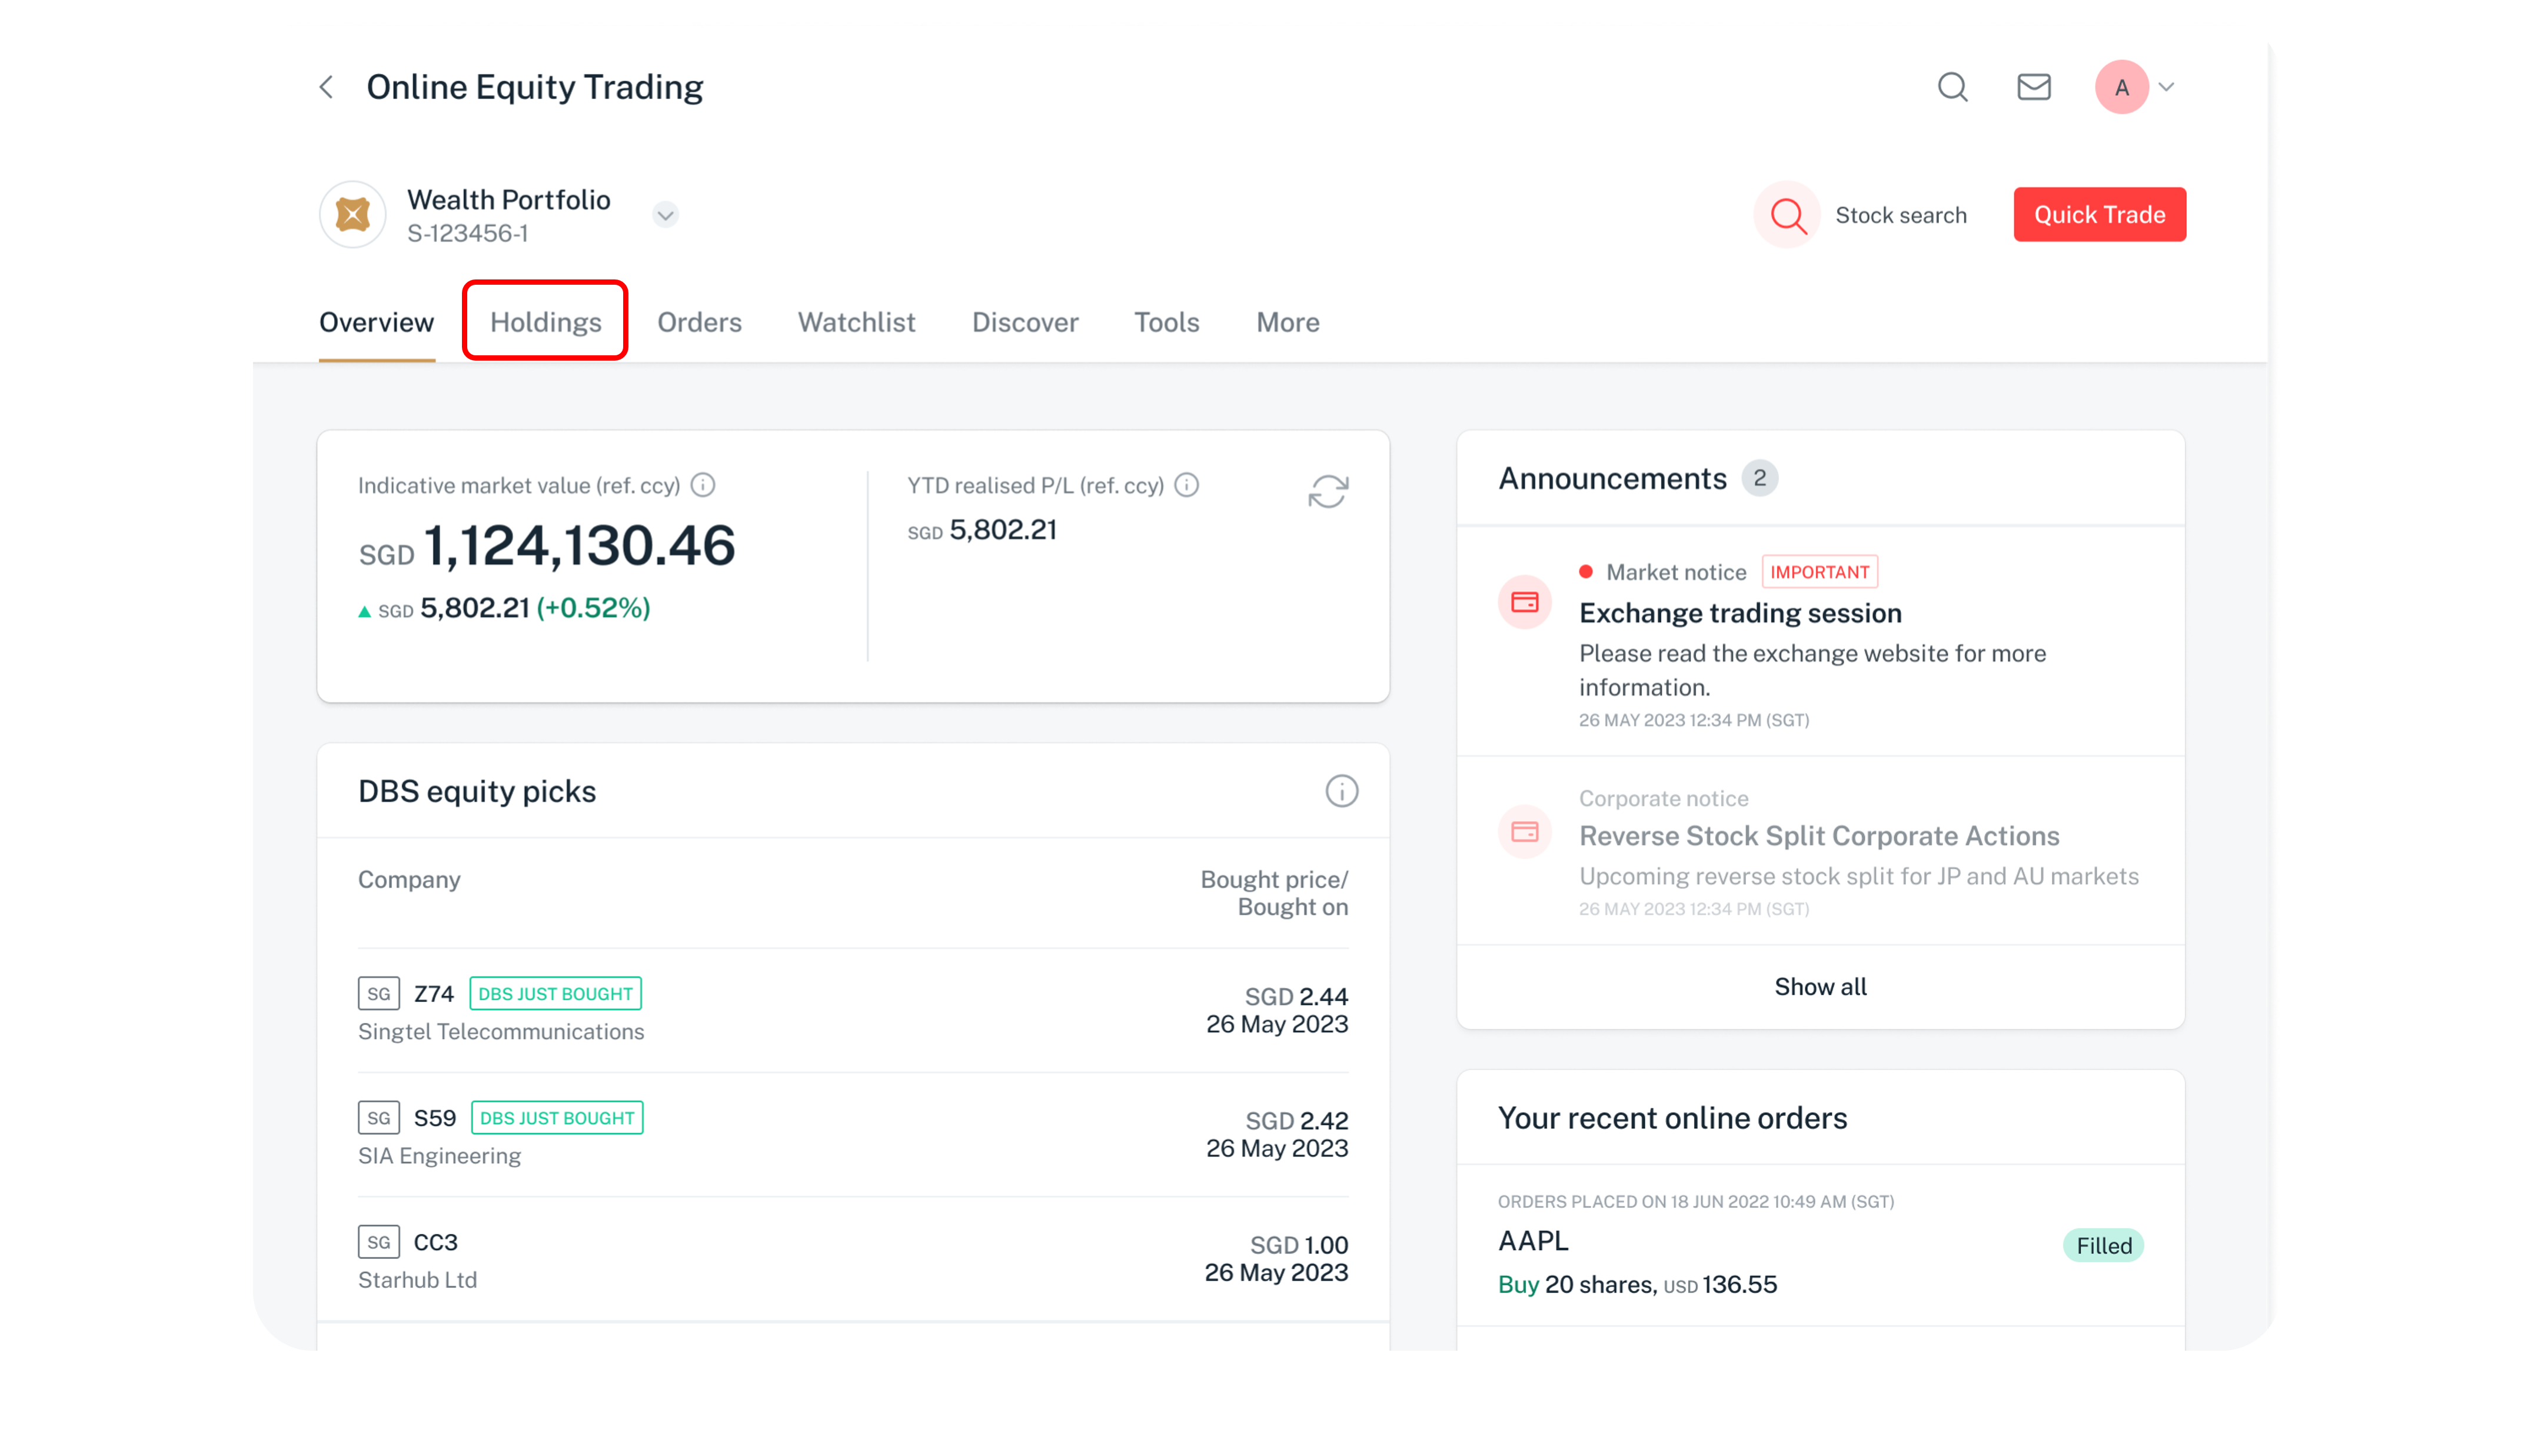Click Show all announcements
Viewport: 2528px width, 1456px height.
(x=1820, y=987)
